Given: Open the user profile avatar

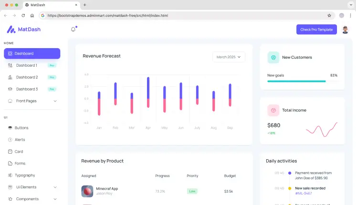Looking at the screenshot, I should pos(346,30).
